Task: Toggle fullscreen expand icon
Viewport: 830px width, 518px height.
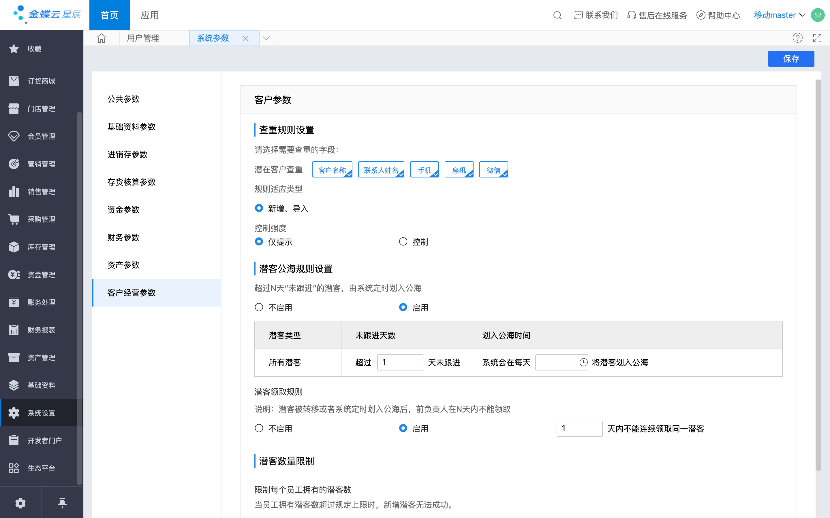Action: [x=817, y=38]
